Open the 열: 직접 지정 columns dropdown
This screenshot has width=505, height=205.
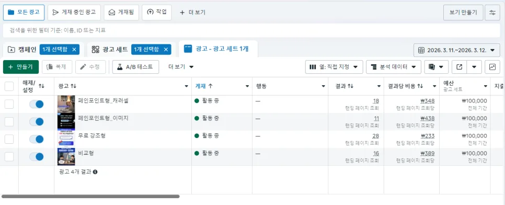[334, 67]
